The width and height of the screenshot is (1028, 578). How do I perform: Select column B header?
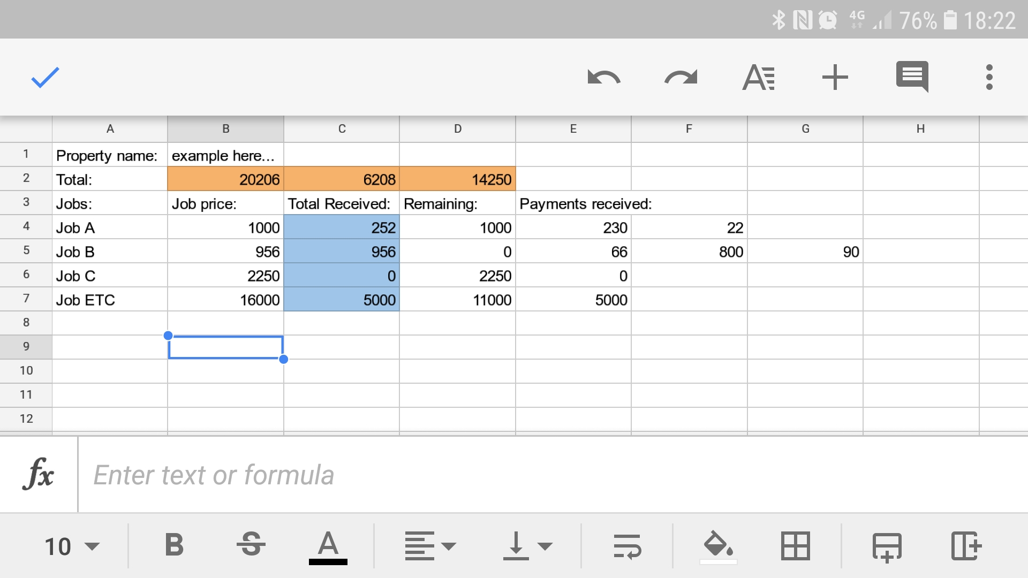click(x=225, y=129)
